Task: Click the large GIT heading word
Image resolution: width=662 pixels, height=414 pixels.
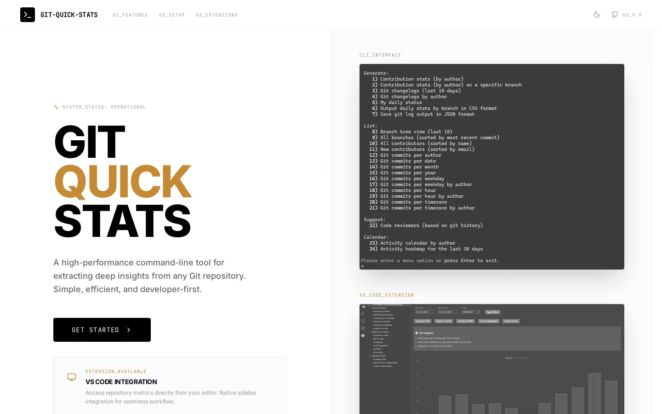Action: click(x=90, y=142)
